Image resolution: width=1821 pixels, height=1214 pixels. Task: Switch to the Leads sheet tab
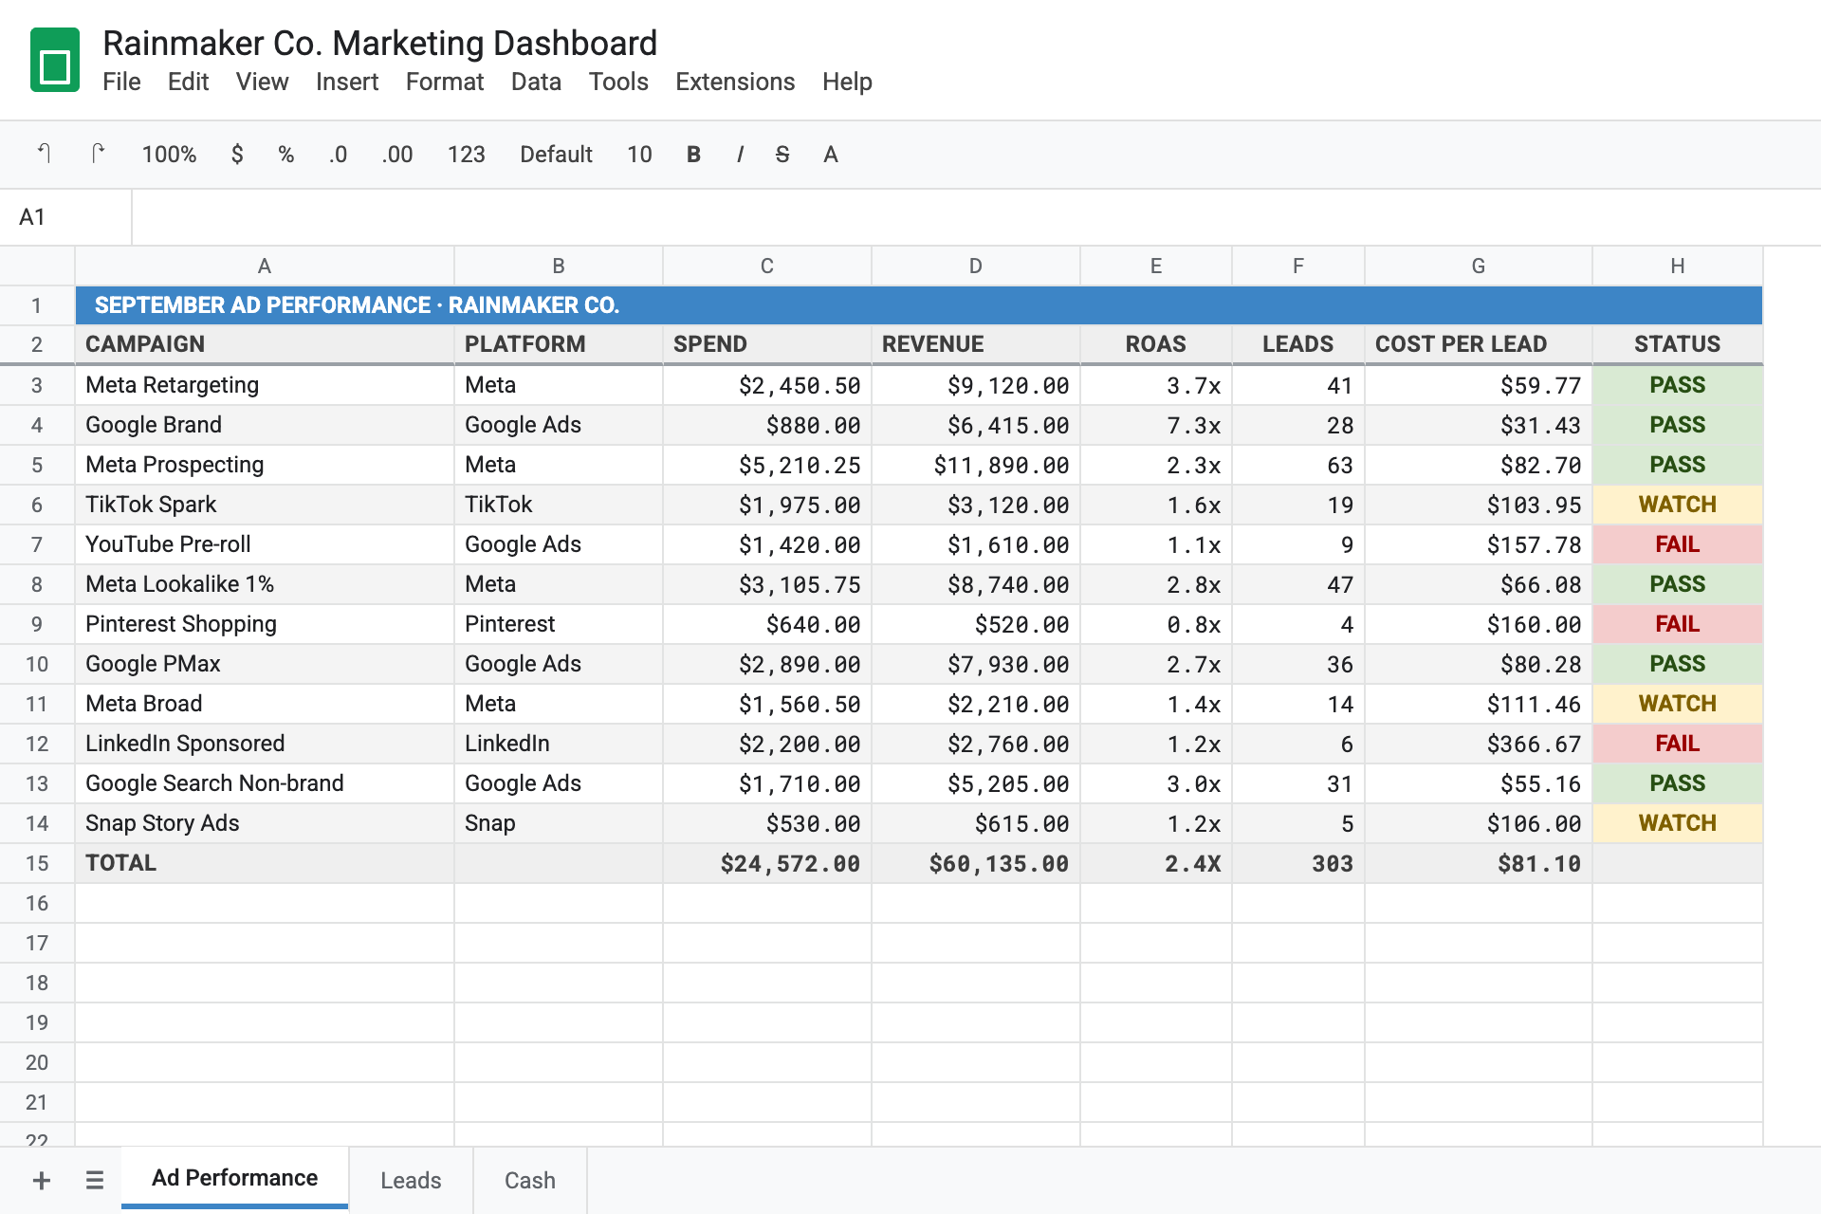click(411, 1180)
